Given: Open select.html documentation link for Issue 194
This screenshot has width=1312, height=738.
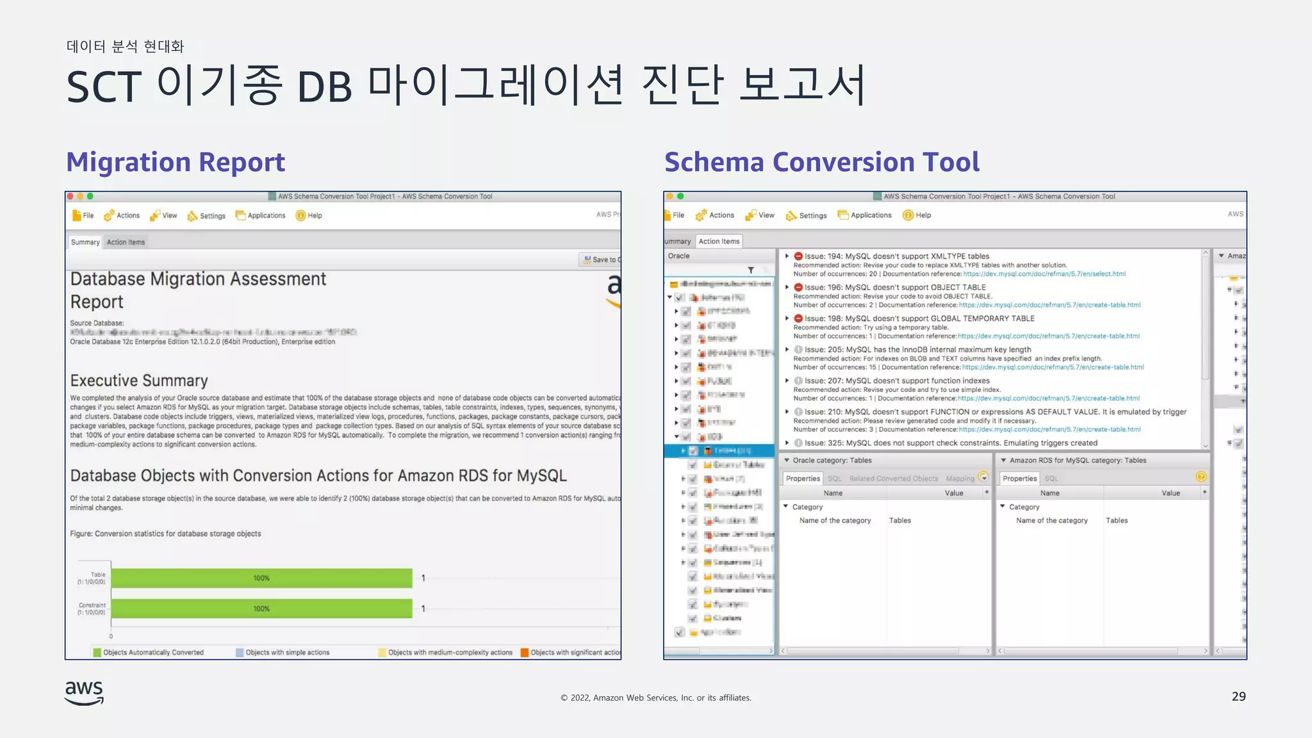Looking at the screenshot, I should coord(1044,274).
